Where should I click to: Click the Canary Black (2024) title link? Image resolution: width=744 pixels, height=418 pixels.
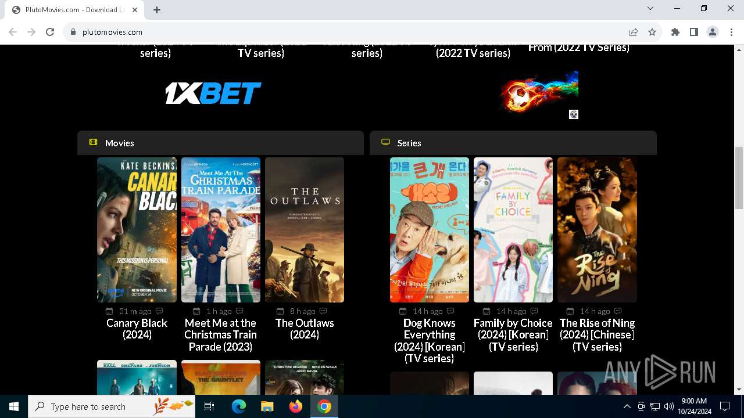[x=137, y=329]
